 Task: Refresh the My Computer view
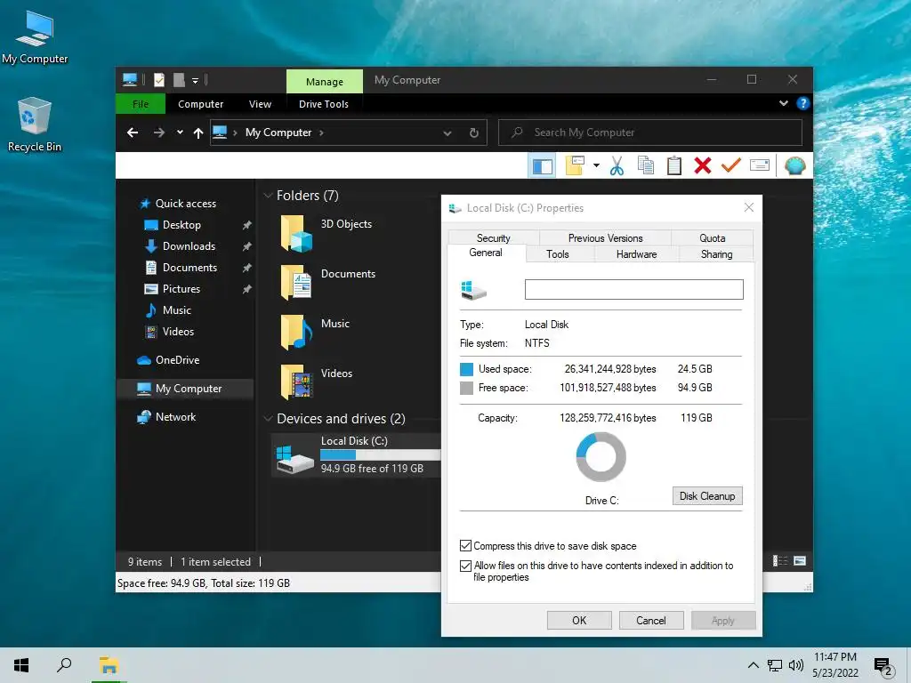pyautogui.click(x=474, y=133)
